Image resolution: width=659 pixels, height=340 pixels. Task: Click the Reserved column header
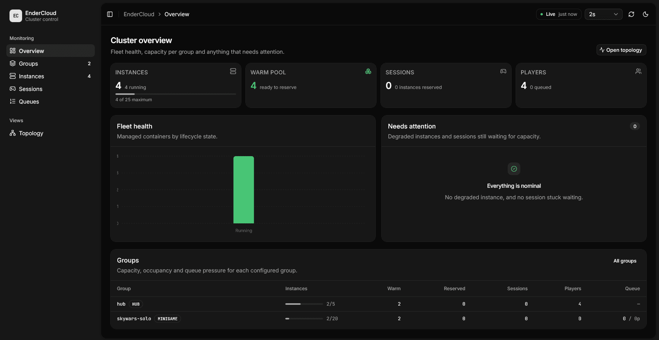click(x=454, y=289)
